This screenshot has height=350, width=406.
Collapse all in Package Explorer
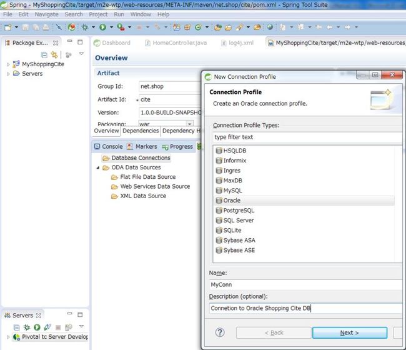[x=44, y=55]
